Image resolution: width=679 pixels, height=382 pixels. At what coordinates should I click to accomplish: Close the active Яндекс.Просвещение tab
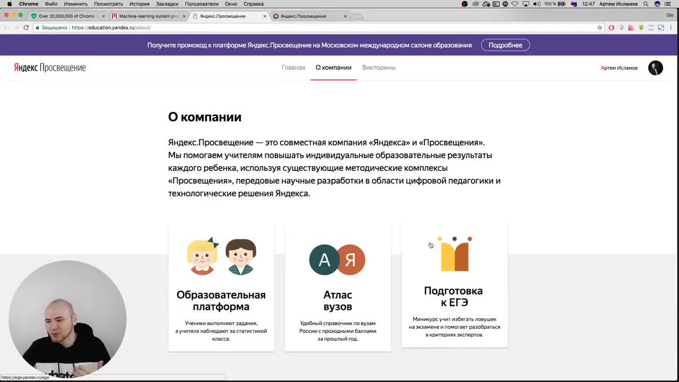[265, 16]
